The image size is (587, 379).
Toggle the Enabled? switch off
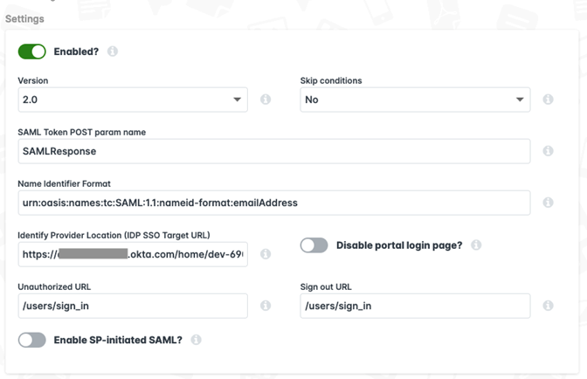(32, 52)
